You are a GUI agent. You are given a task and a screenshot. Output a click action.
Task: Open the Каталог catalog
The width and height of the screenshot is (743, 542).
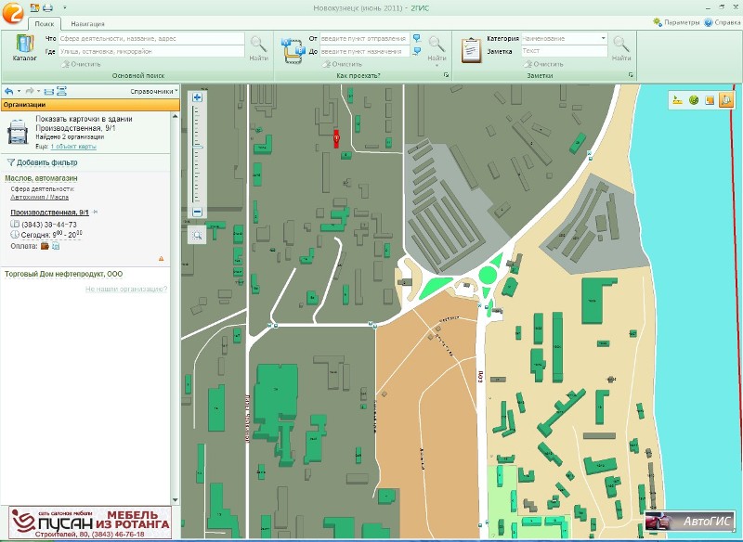tap(25, 48)
